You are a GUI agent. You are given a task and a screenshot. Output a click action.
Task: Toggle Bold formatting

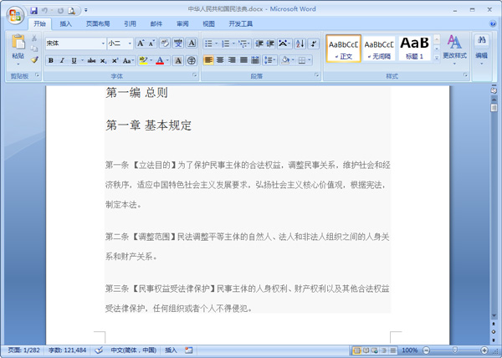[x=50, y=60]
